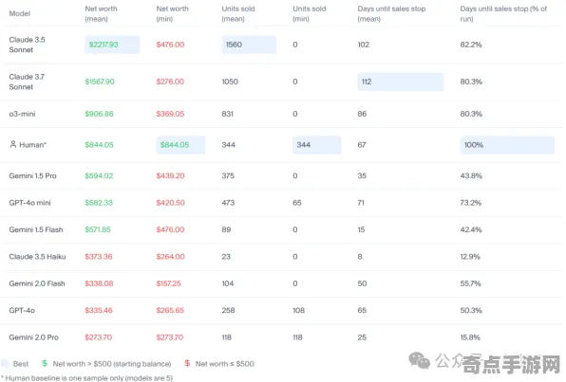Click the 55.7% value for Gemini 2.0 Flash
Screen dimensions: 566x382
470,284
